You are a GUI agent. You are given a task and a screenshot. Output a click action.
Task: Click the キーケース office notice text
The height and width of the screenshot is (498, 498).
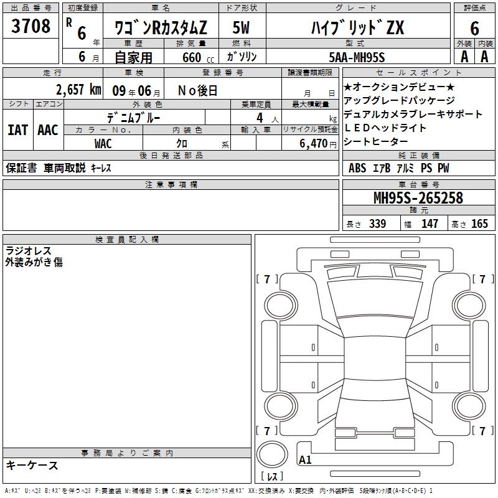tap(32, 465)
